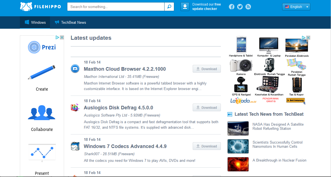
Task: Click the search magnifier icon
Action: pyautogui.click(x=169, y=6)
